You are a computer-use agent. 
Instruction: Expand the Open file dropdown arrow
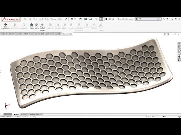click(x=83, y=19)
